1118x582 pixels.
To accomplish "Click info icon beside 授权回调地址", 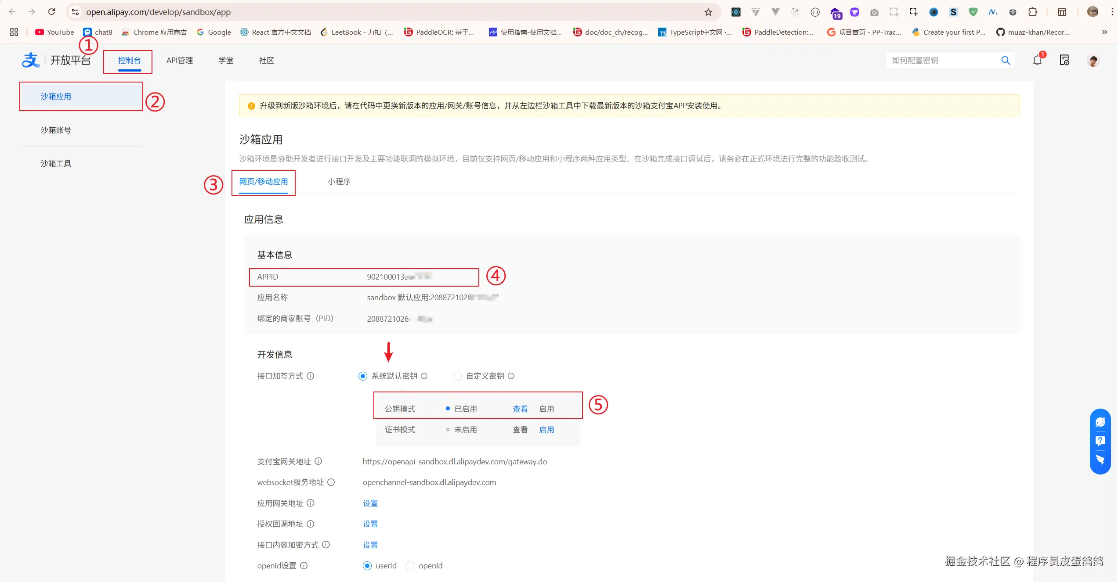I will click(310, 524).
